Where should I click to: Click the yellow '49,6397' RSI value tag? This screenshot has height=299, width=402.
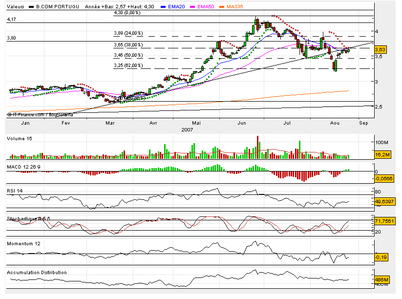pos(384,201)
